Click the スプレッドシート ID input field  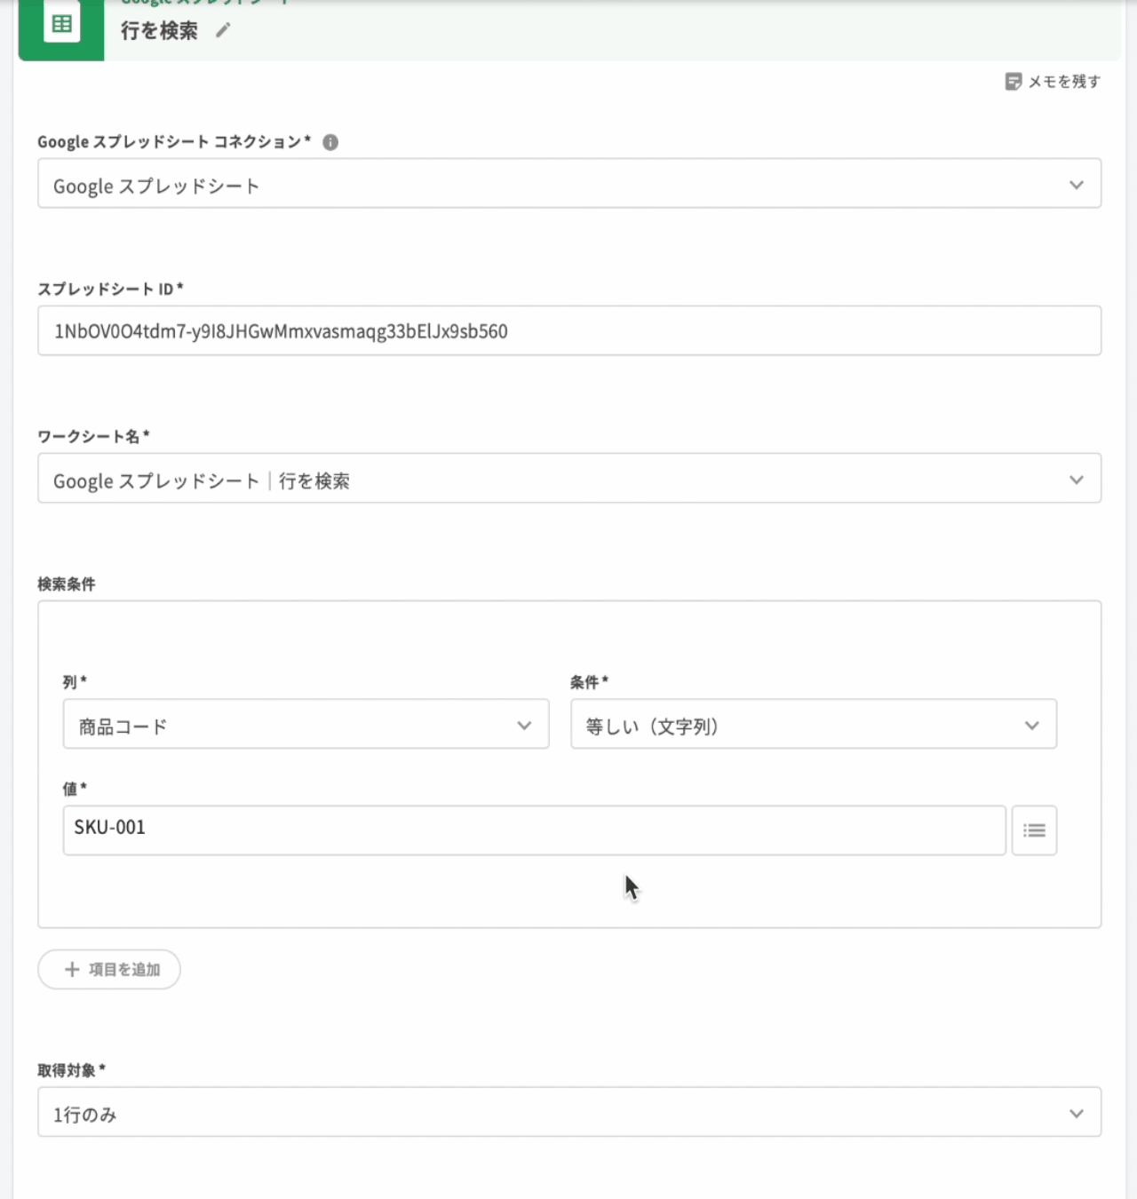click(568, 331)
